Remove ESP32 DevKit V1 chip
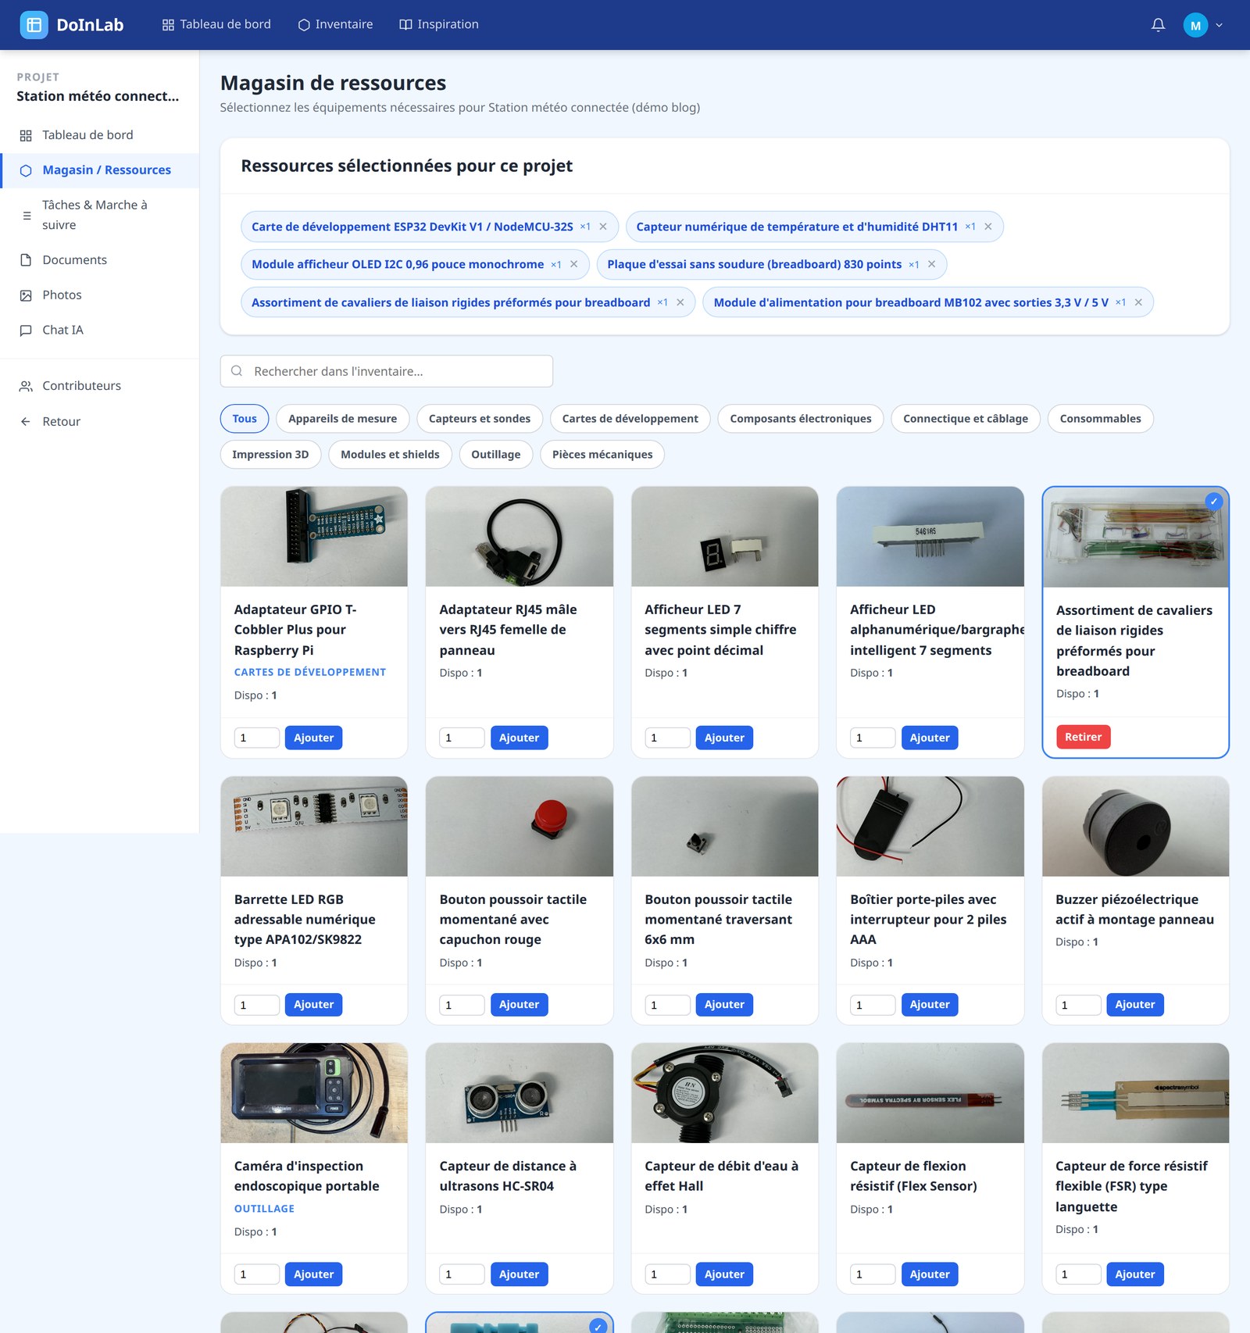The width and height of the screenshot is (1250, 1333). click(x=603, y=227)
